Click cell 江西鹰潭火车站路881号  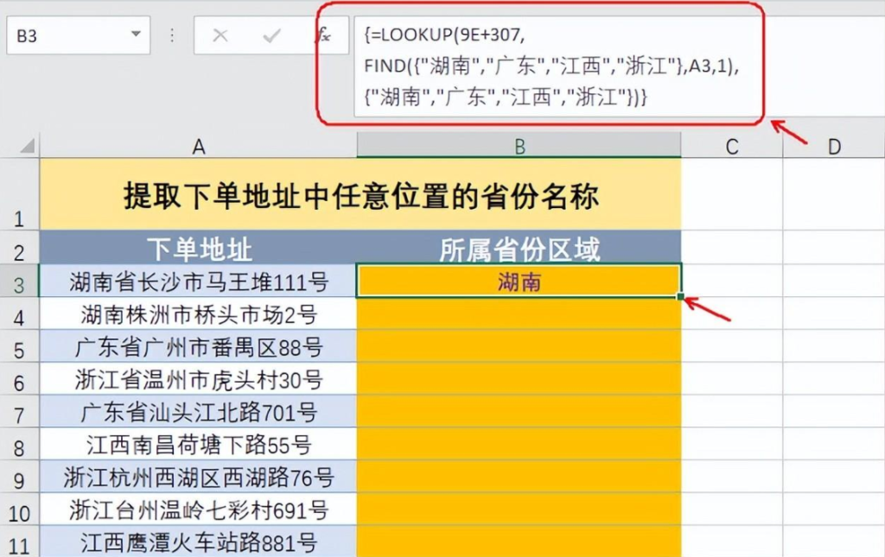pyautogui.click(x=198, y=541)
